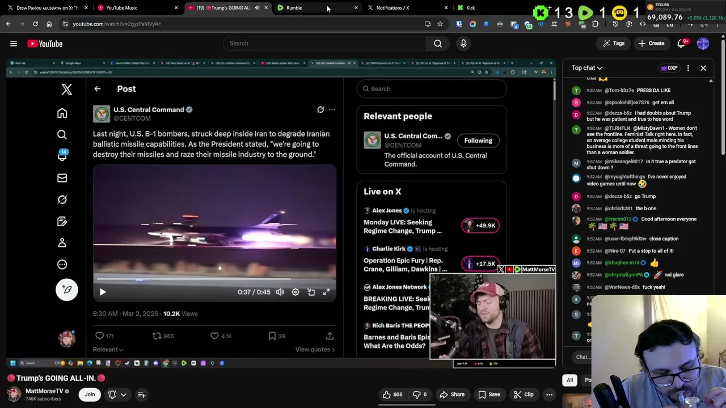This screenshot has width=726, height=408.
Task: Click the address bar URL
Action: pyautogui.click(x=117, y=24)
